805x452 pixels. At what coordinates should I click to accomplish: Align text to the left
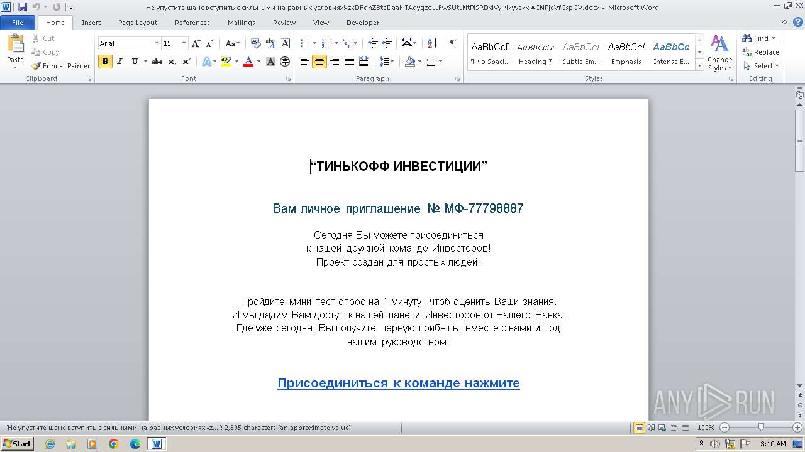pyautogui.click(x=305, y=62)
